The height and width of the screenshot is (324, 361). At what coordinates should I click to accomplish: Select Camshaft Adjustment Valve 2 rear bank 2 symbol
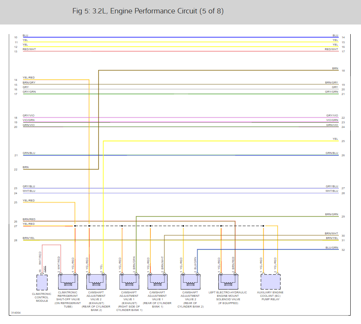(x=190, y=281)
